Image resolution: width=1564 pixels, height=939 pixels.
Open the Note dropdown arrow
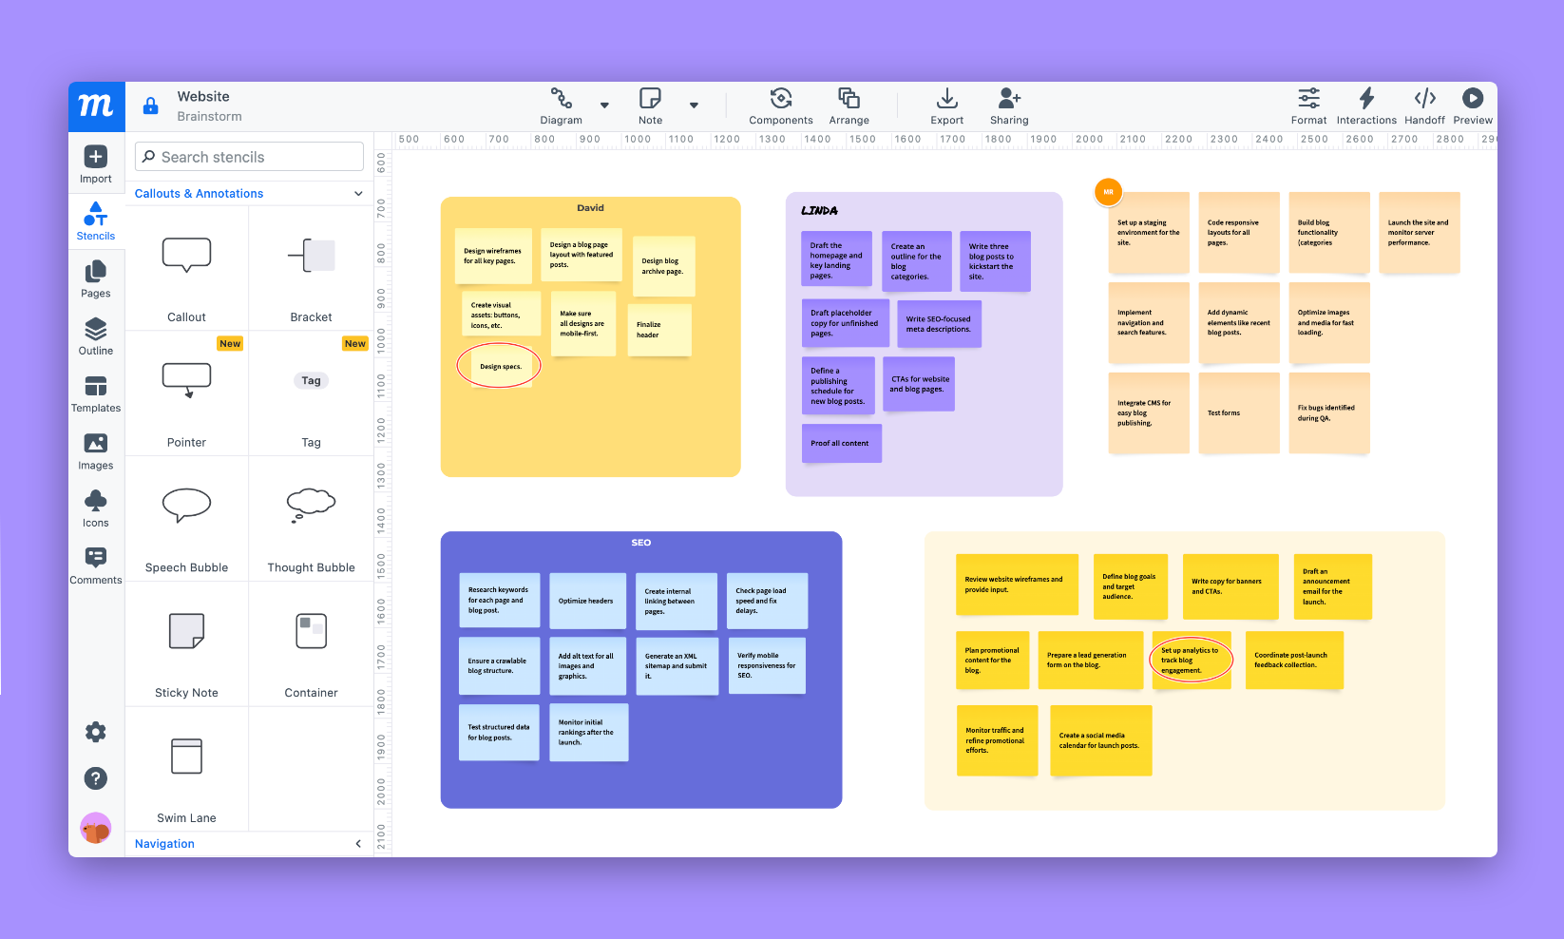pyautogui.click(x=694, y=105)
